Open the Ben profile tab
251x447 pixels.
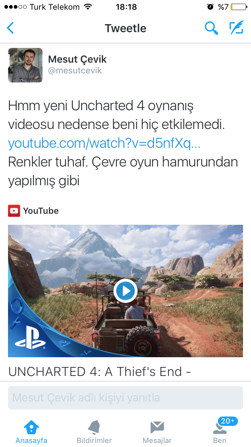pyautogui.click(x=220, y=432)
